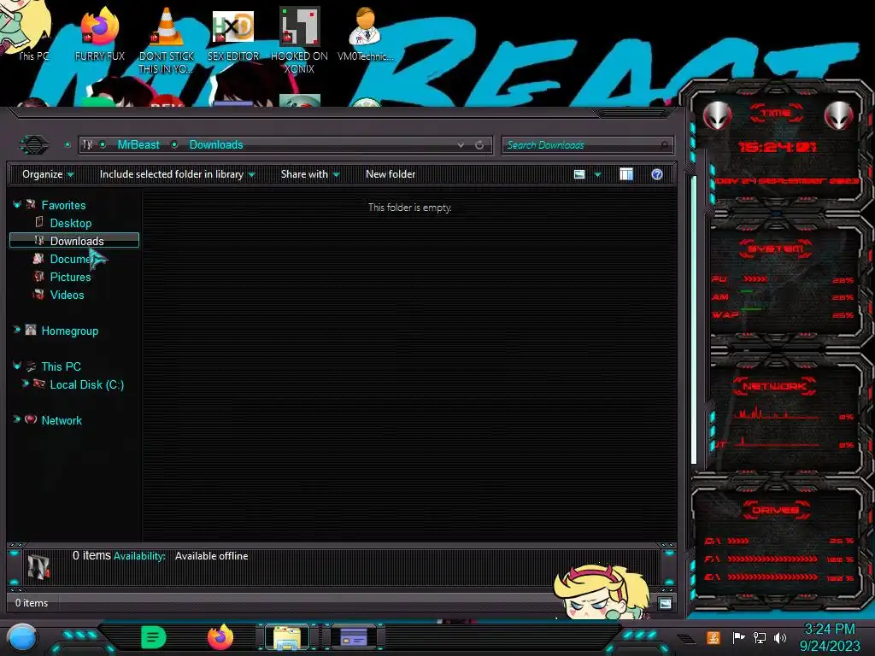Expand the Local Disk (C:) node
The width and height of the screenshot is (875, 656).
(x=25, y=384)
